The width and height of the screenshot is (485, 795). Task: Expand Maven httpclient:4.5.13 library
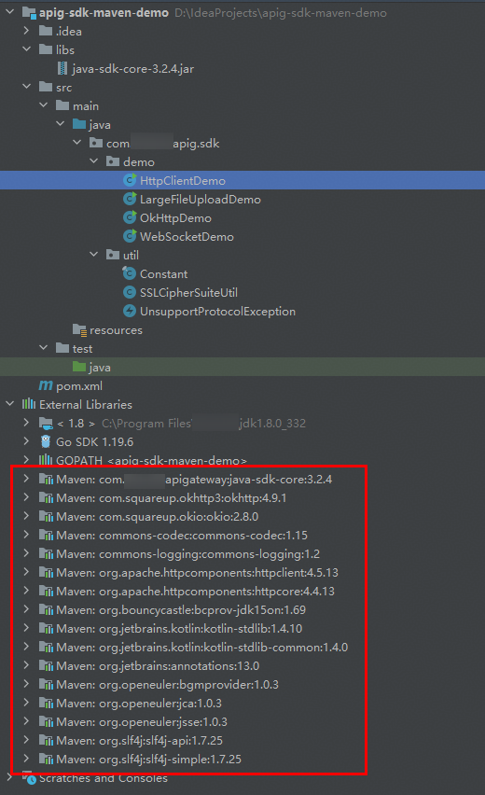26,572
